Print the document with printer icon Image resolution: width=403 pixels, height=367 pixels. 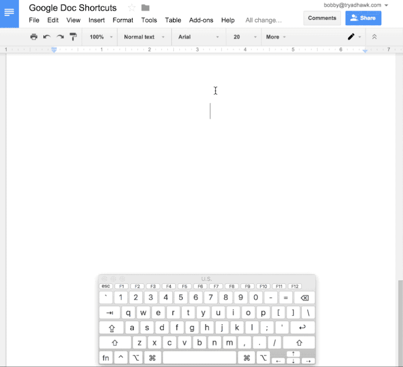34,37
